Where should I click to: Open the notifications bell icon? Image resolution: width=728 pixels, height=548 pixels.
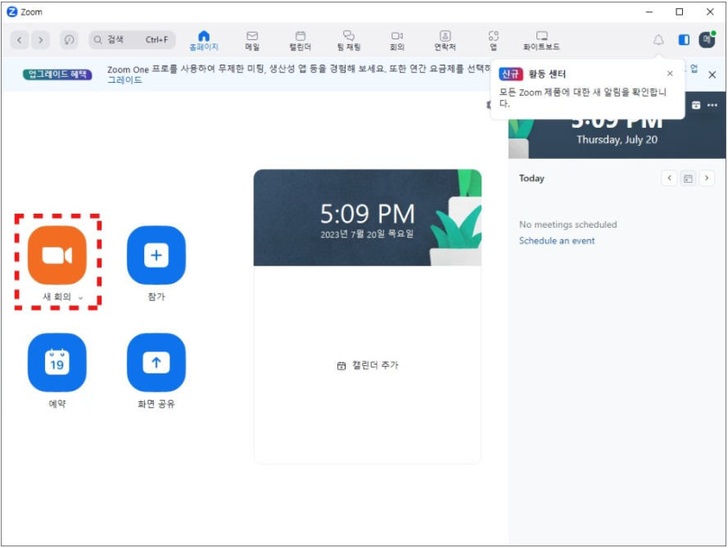[658, 40]
